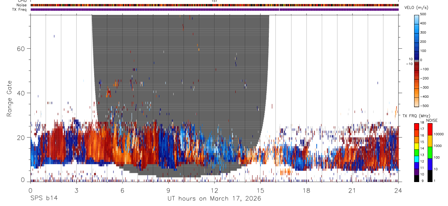
Task: Click the Noise strip above the plot
Action: (x=215, y=5)
